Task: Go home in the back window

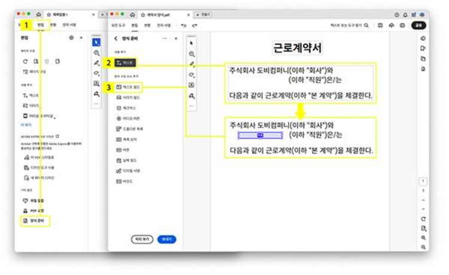Action: click(x=39, y=14)
